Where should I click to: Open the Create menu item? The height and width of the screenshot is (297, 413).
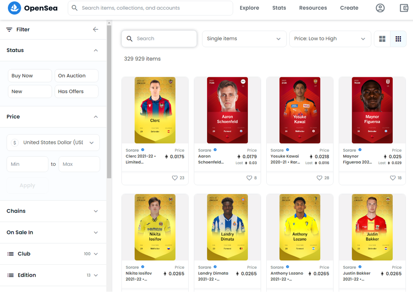349,8
